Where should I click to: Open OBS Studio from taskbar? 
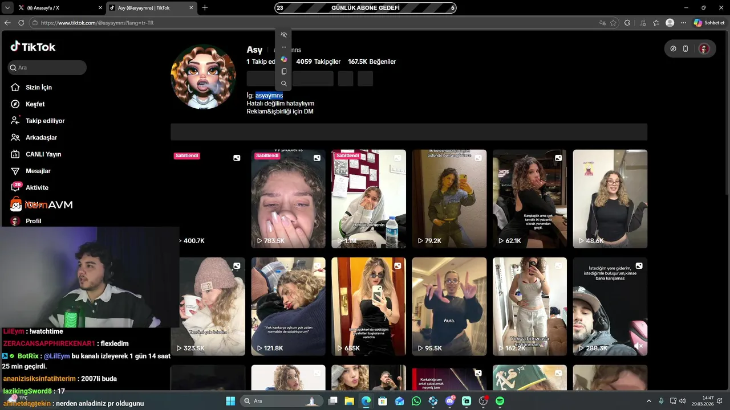click(x=484, y=401)
